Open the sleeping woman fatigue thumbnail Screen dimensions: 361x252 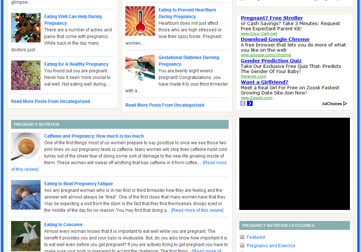point(26,195)
